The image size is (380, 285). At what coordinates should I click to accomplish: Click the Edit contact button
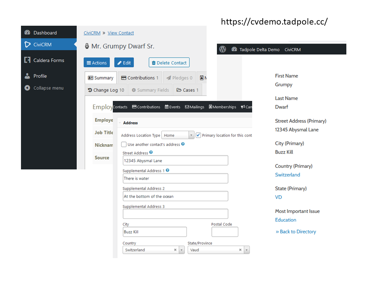point(124,63)
